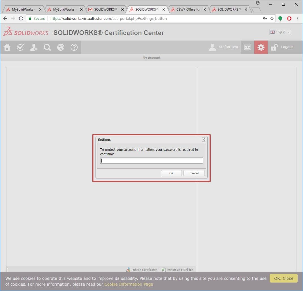Viewport: 303px width, 291px height.
Task: Click the home icon in the toolbar
Action: (x=7, y=47)
